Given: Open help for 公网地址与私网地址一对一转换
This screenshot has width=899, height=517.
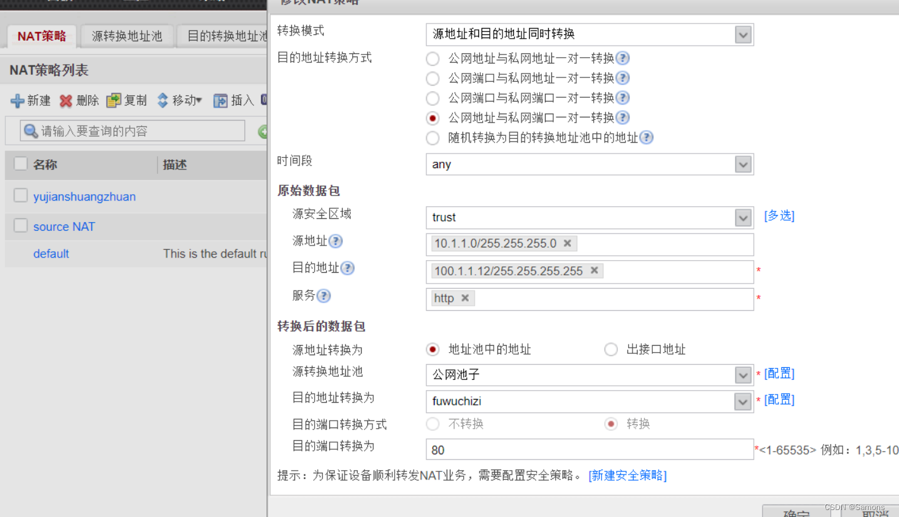Looking at the screenshot, I should pos(623,58).
